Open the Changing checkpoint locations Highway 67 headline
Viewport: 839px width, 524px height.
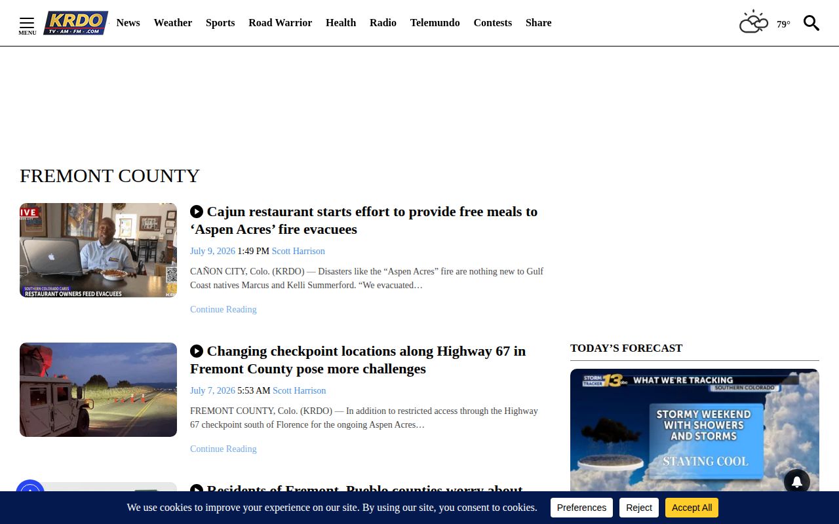[358, 360]
